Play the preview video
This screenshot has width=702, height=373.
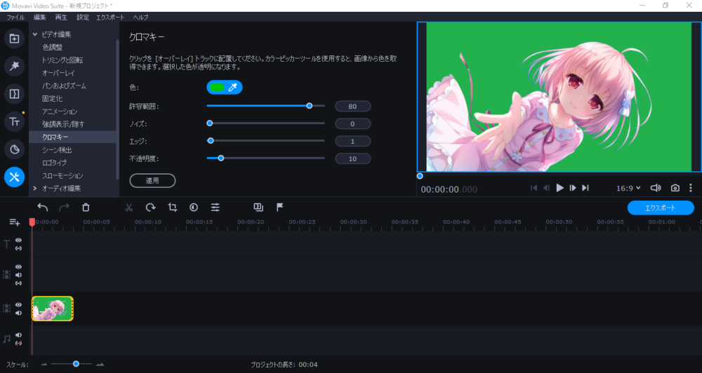(559, 188)
